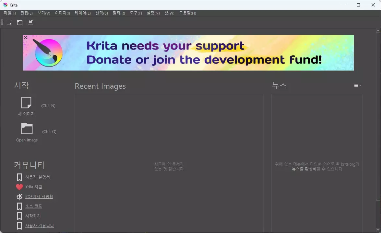Click the New document icon in the toolbar
The height and width of the screenshot is (233, 381).
click(x=9, y=22)
